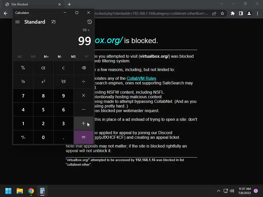This screenshot has height=197, width=263.
Task: Click the plus/minus negate key
Action: tap(23, 137)
